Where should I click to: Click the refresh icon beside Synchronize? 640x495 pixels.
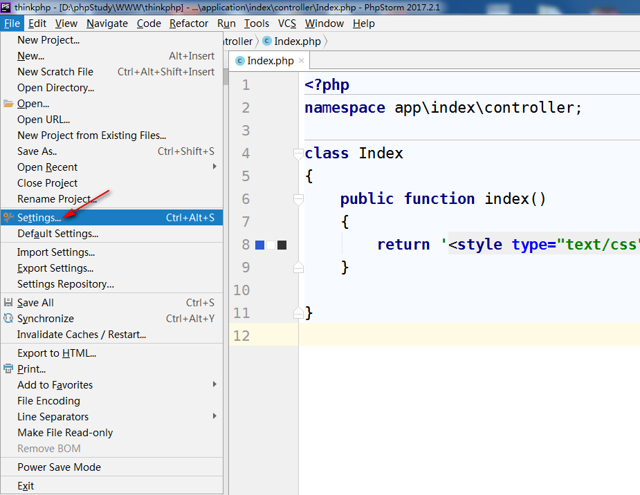[x=8, y=318]
